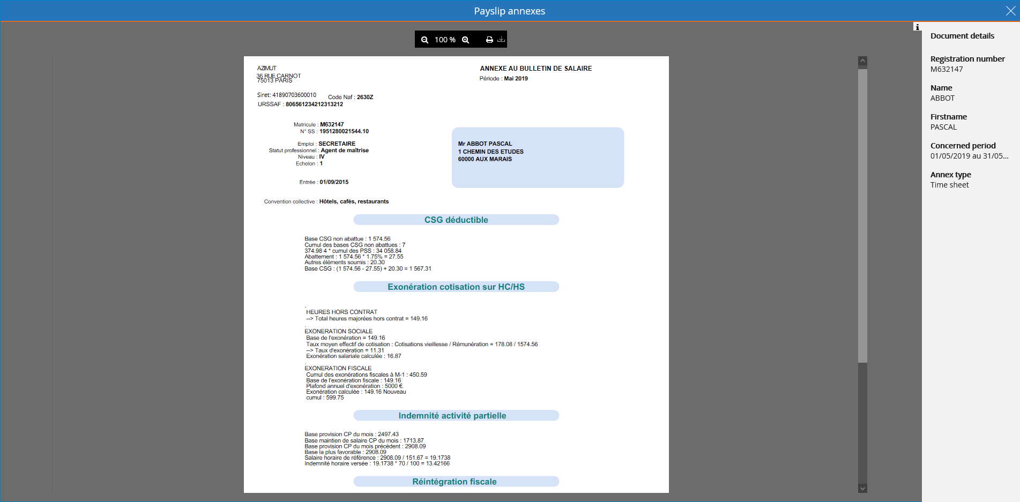Expand the truncated Concerned period value

[969, 156]
